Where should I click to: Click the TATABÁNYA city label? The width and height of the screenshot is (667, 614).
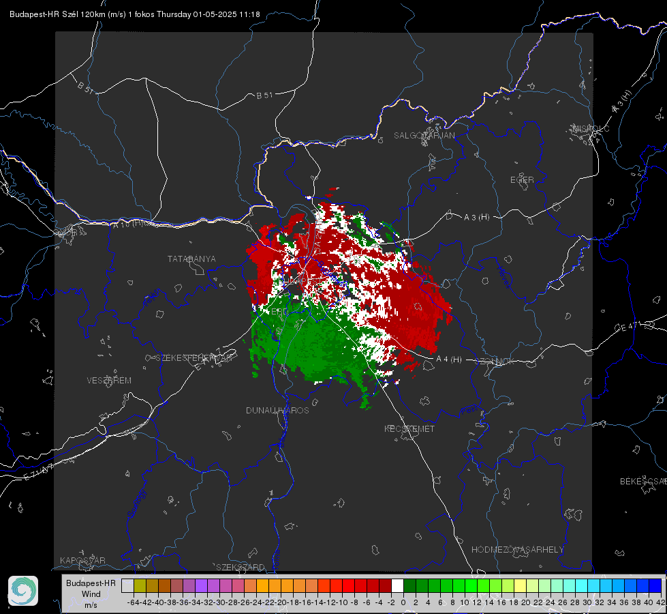pyautogui.click(x=191, y=259)
